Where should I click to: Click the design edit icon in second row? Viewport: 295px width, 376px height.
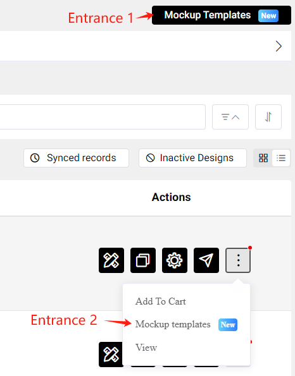(111, 354)
